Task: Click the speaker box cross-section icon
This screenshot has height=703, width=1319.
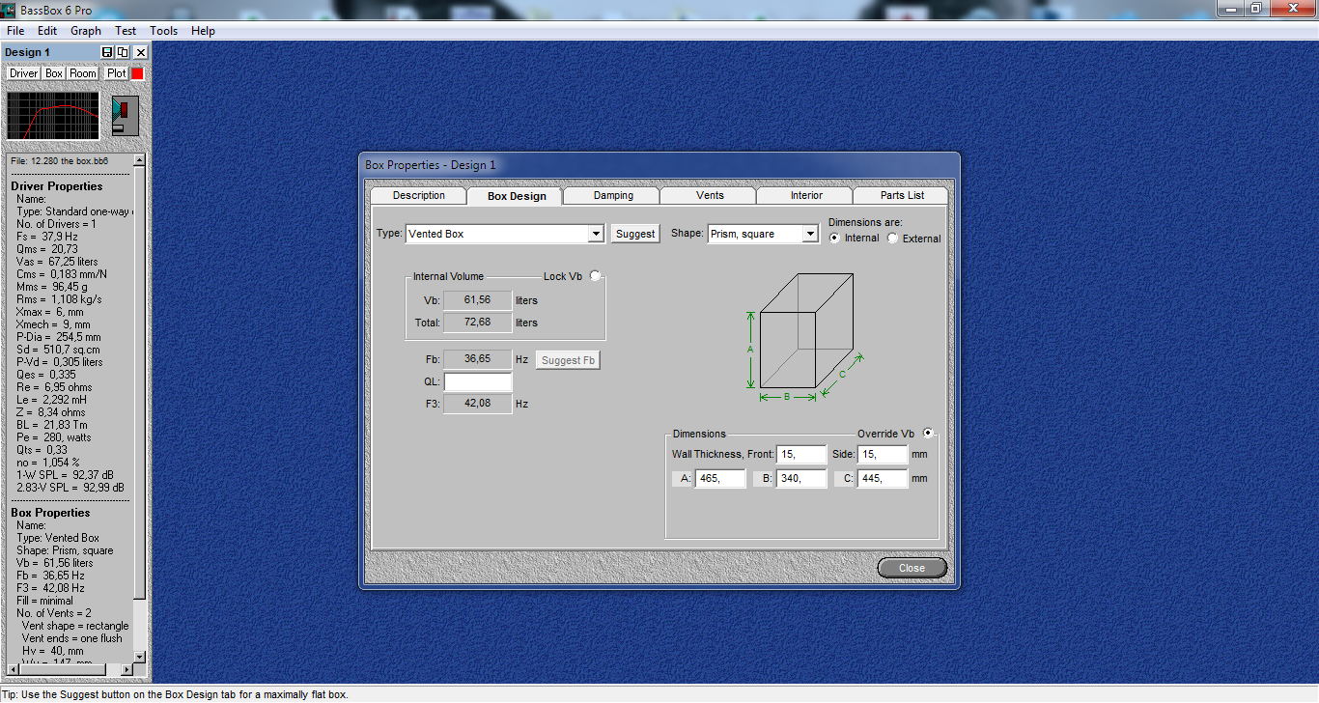Action: [125, 116]
